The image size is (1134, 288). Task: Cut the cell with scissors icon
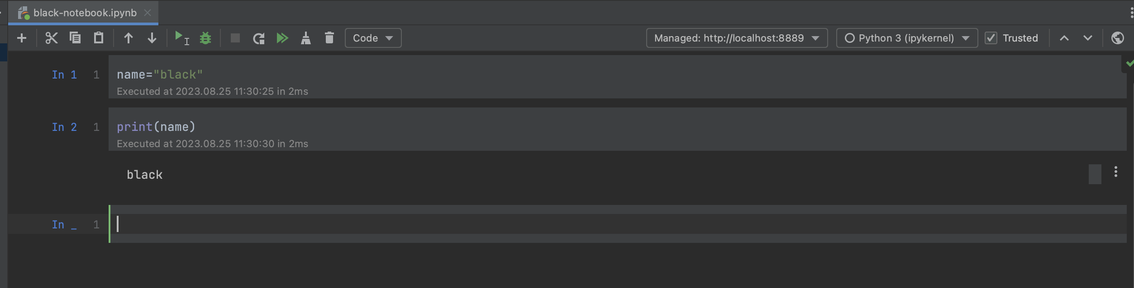[52, 38]
